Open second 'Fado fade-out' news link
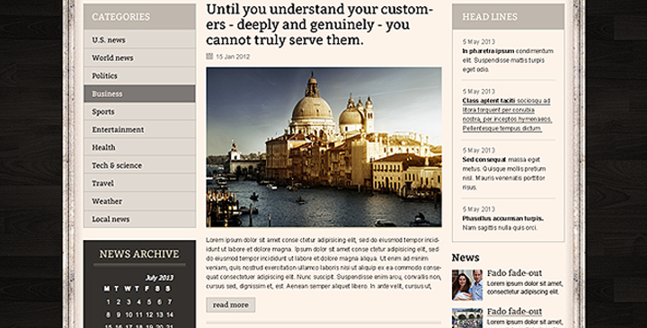 tap(514, 312)
